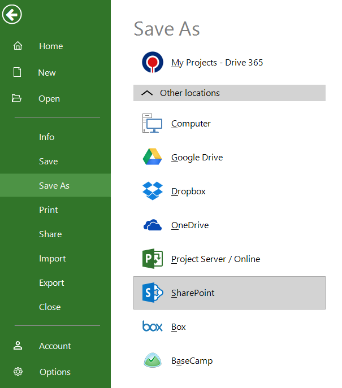342x388 pixels.
Task: Click the back arrow button
Action: coord(12,14)
